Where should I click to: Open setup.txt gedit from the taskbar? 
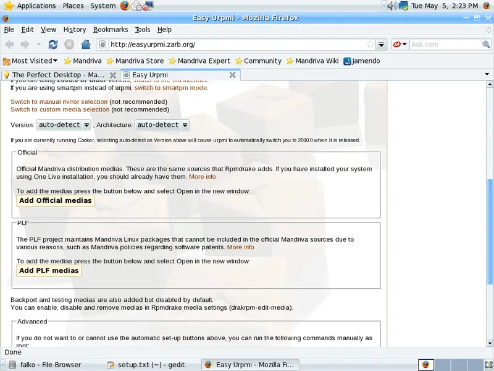pyautogui.click(x=148, y=365)
